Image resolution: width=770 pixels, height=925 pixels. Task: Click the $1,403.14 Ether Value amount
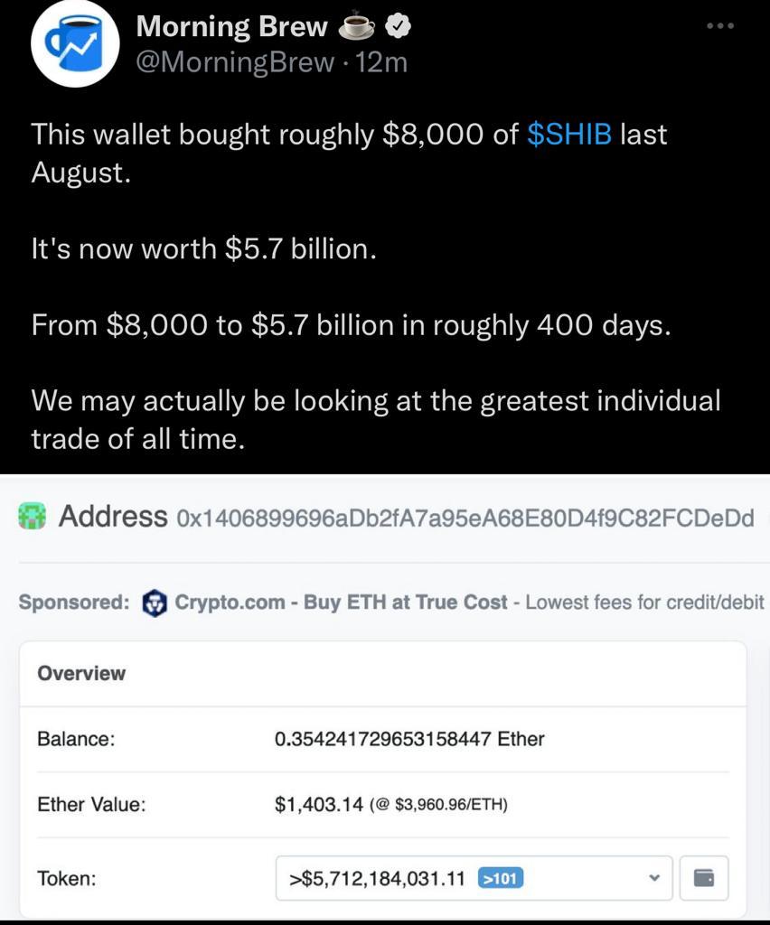point(319,804)
